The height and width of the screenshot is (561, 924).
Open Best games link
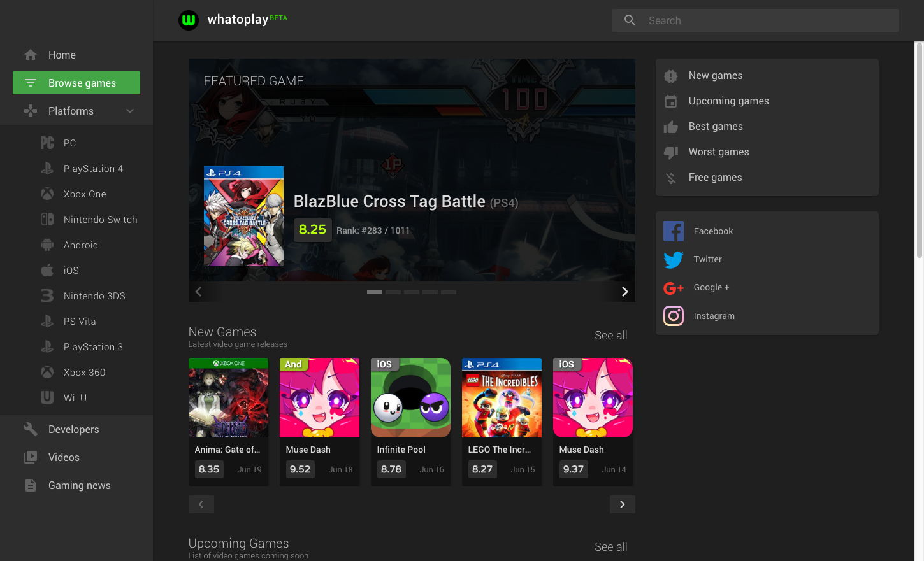point(716,127)
